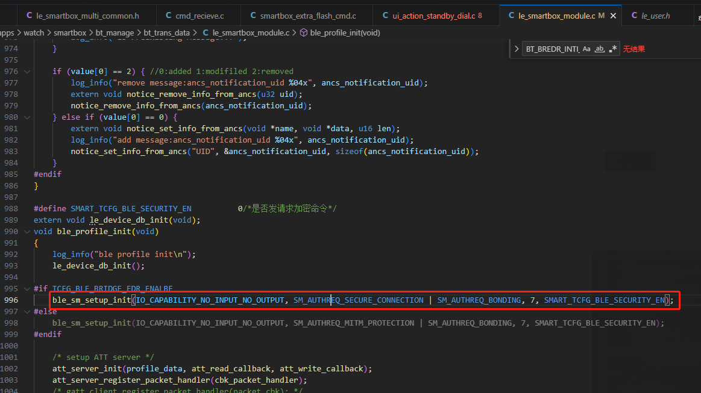Click the line number 996 gutter
The width and height of the screenshot is (701, 393).
(x=11, y=300)
